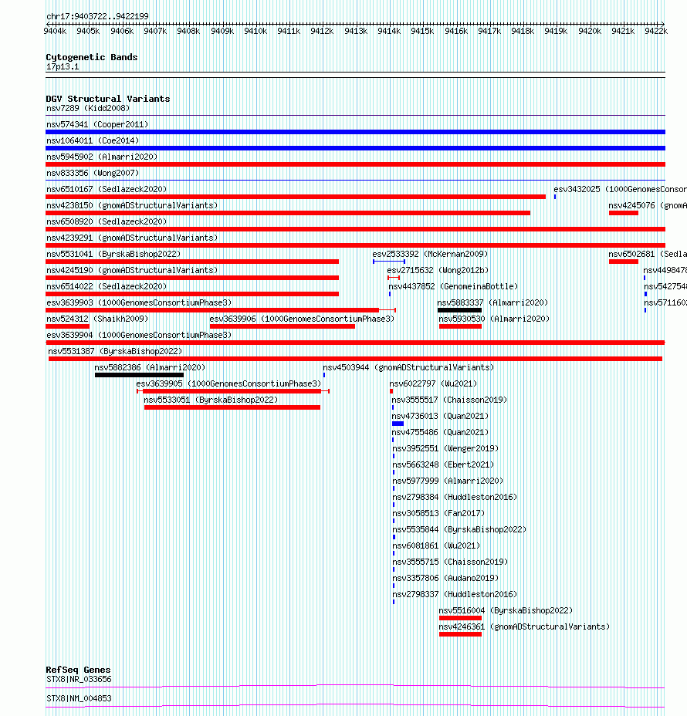Select esv3639904 1000Genomes variant

pyautogui.click(x=139, y=335)
